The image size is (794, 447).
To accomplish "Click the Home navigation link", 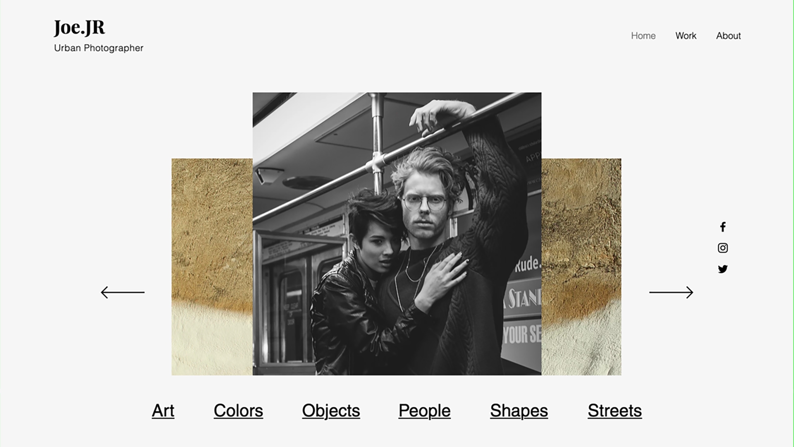I will coord(643,36).
